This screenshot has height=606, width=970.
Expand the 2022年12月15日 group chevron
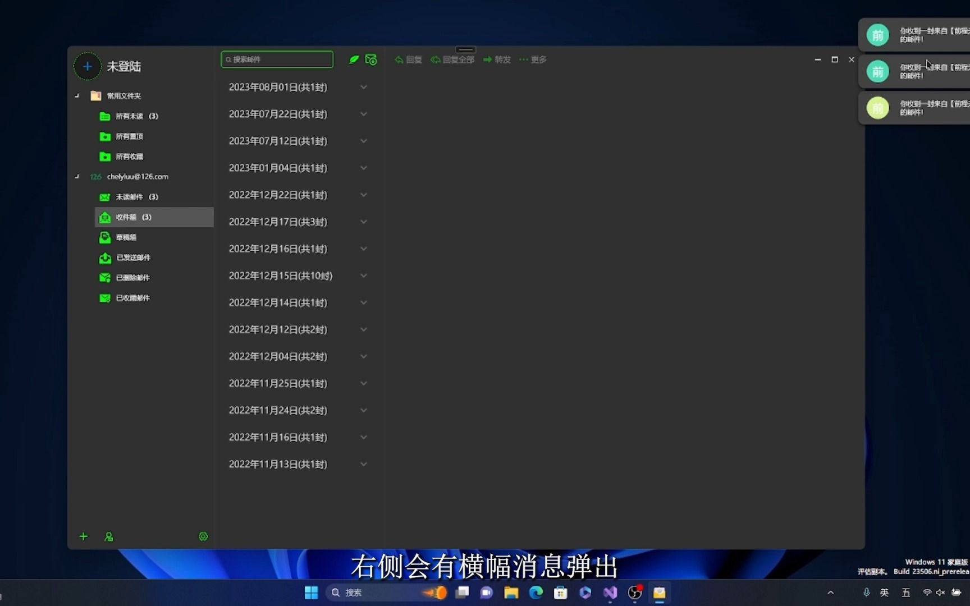pos(364,276)
